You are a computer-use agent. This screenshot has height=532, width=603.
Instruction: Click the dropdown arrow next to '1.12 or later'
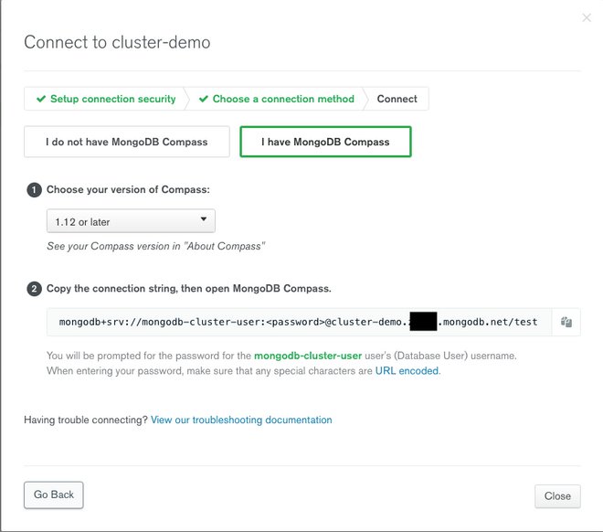coord(202,221)
